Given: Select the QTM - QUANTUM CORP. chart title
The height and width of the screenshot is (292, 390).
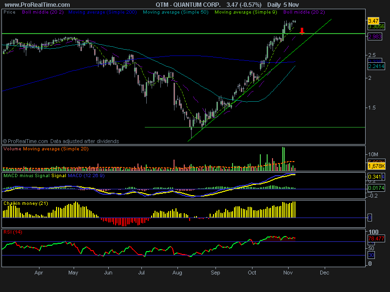Looking at the screenshot, I should (x=188, y=5).
